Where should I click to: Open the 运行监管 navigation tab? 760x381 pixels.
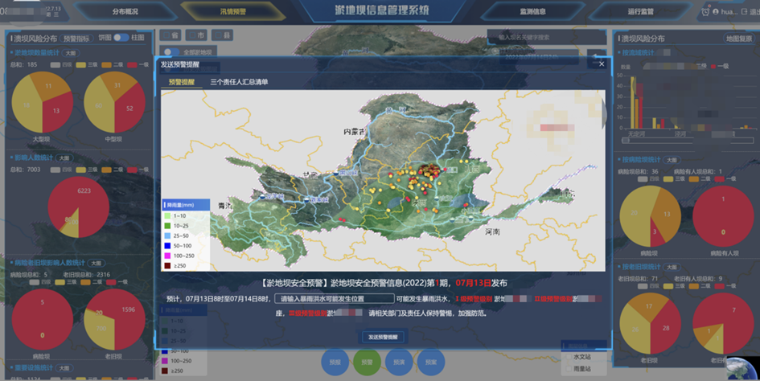click(x=641, y=11)
